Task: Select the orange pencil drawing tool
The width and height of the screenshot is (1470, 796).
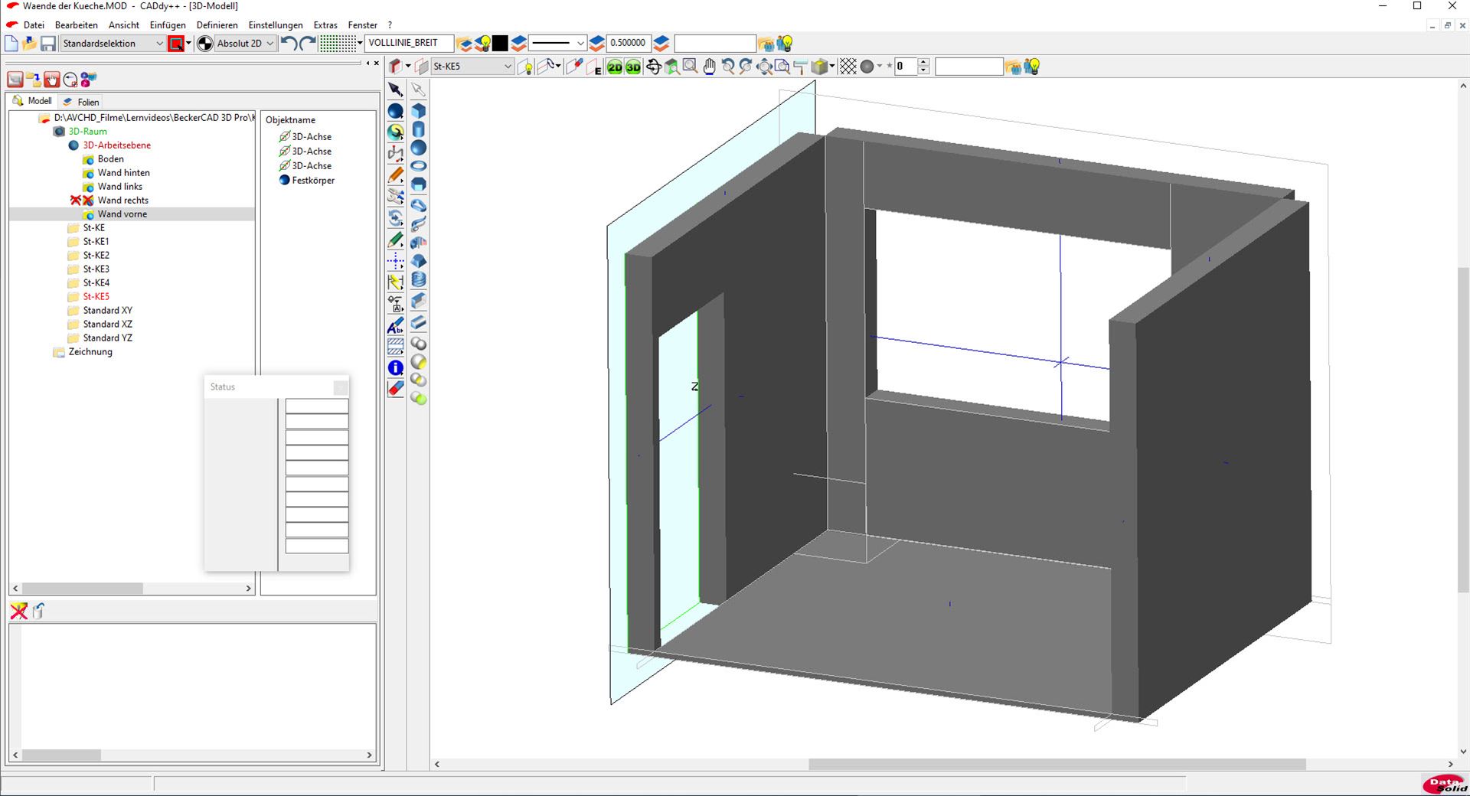Action: click(x=395, y=175)
